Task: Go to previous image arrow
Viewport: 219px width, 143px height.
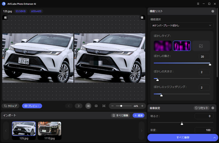Action: click(69, 106)
